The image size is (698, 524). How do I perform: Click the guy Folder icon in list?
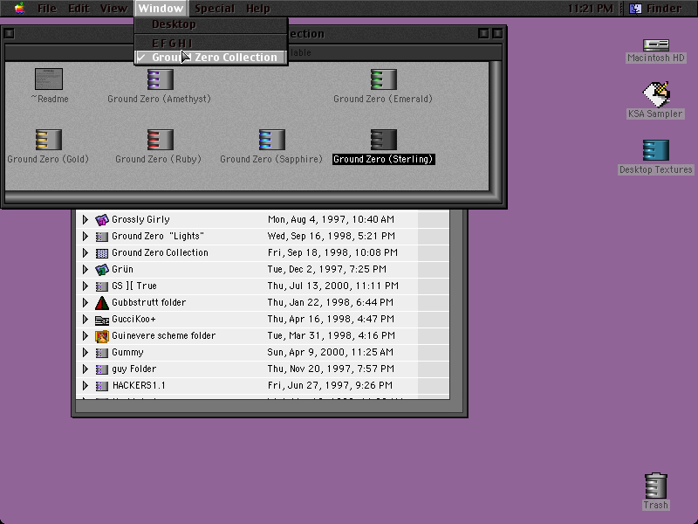click(102, 369)
